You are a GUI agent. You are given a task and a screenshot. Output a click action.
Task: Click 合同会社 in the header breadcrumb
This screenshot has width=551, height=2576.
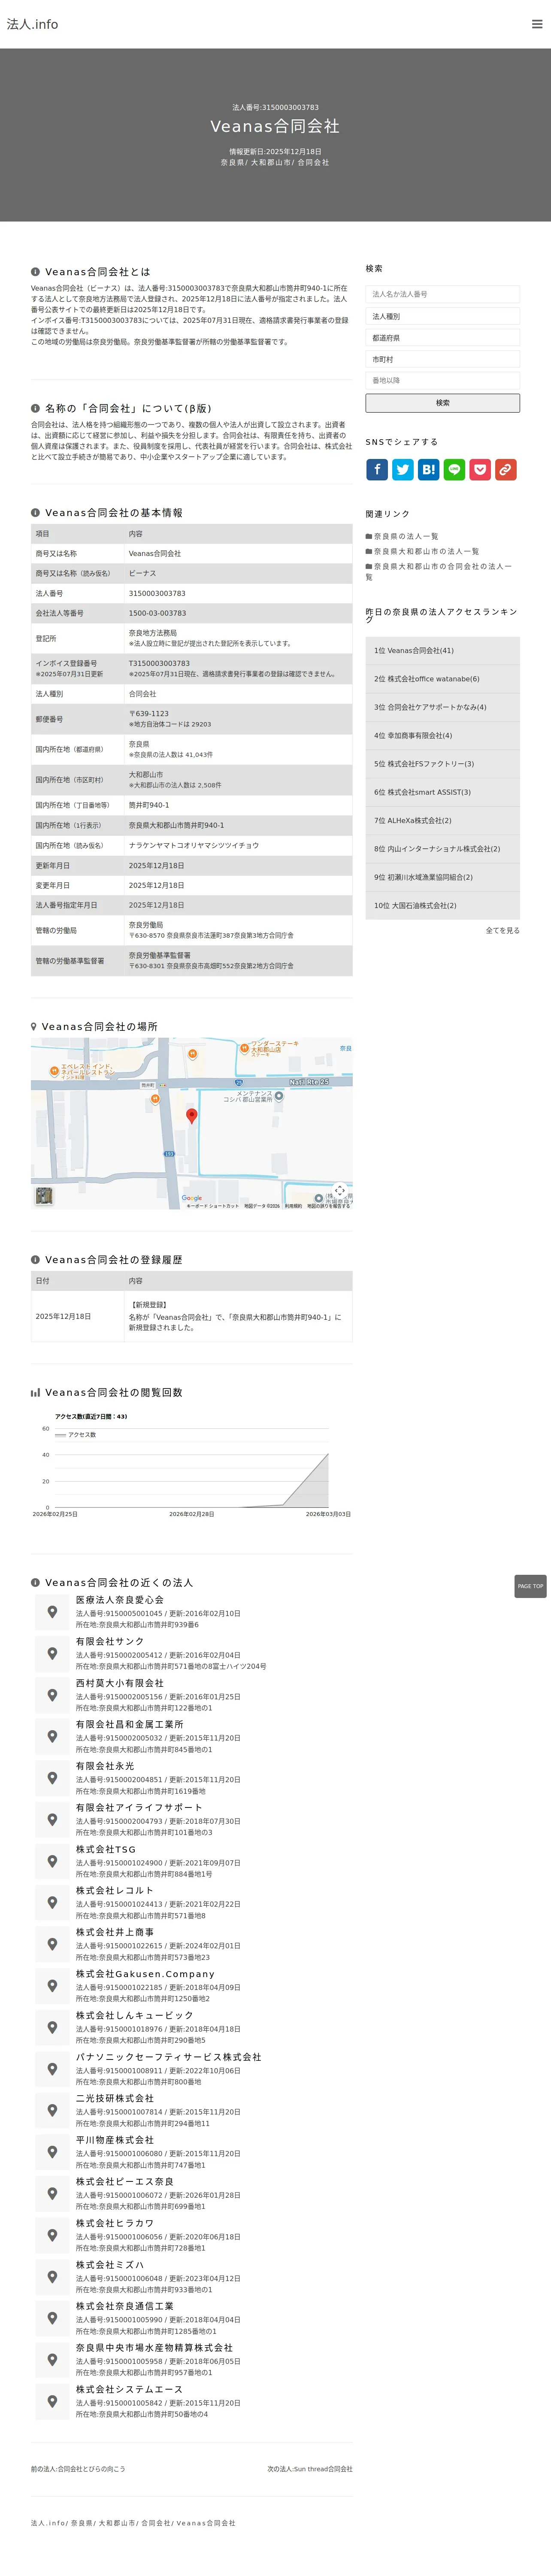(x=313, y=162)
